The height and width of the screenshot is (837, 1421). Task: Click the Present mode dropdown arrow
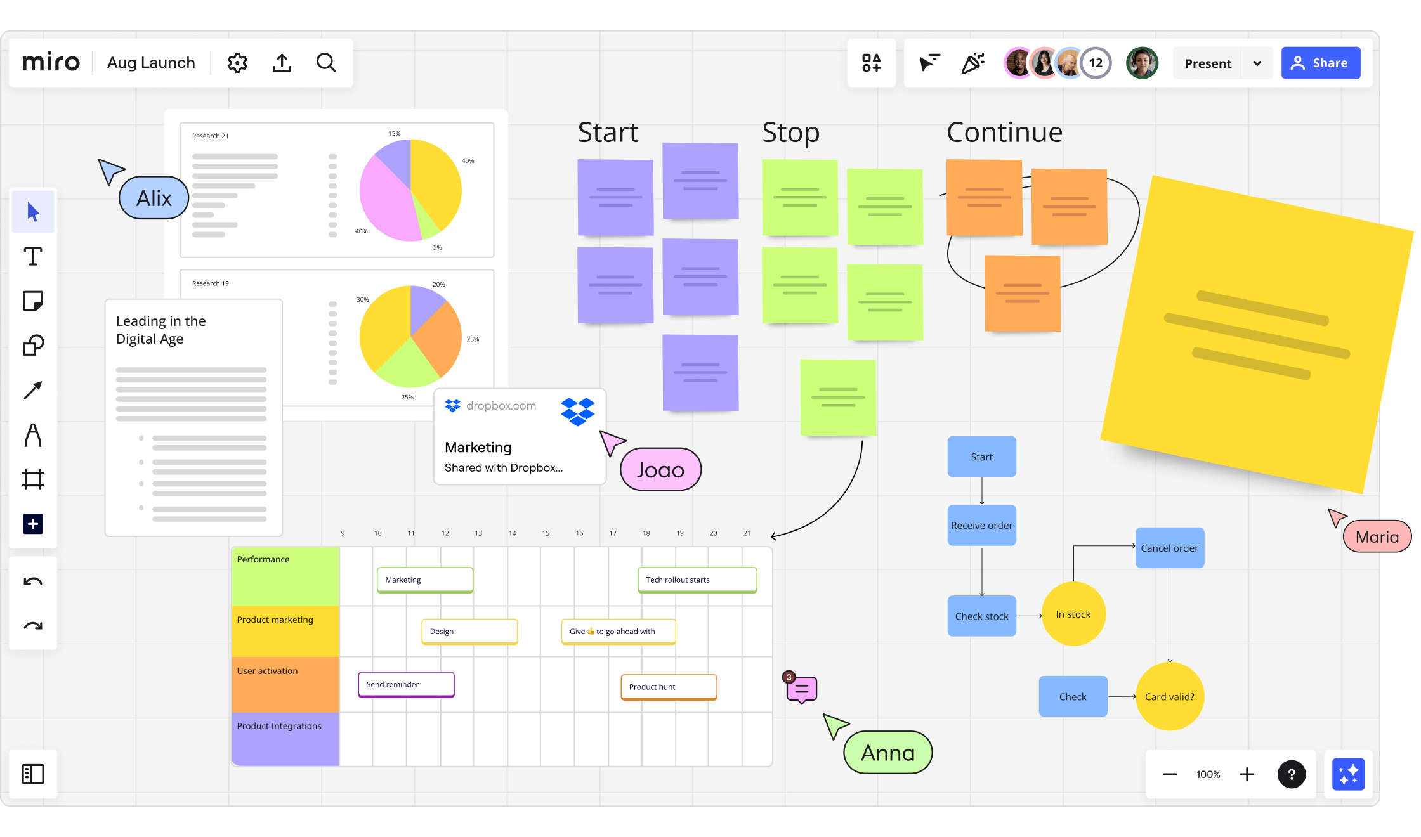(1257, 63)
